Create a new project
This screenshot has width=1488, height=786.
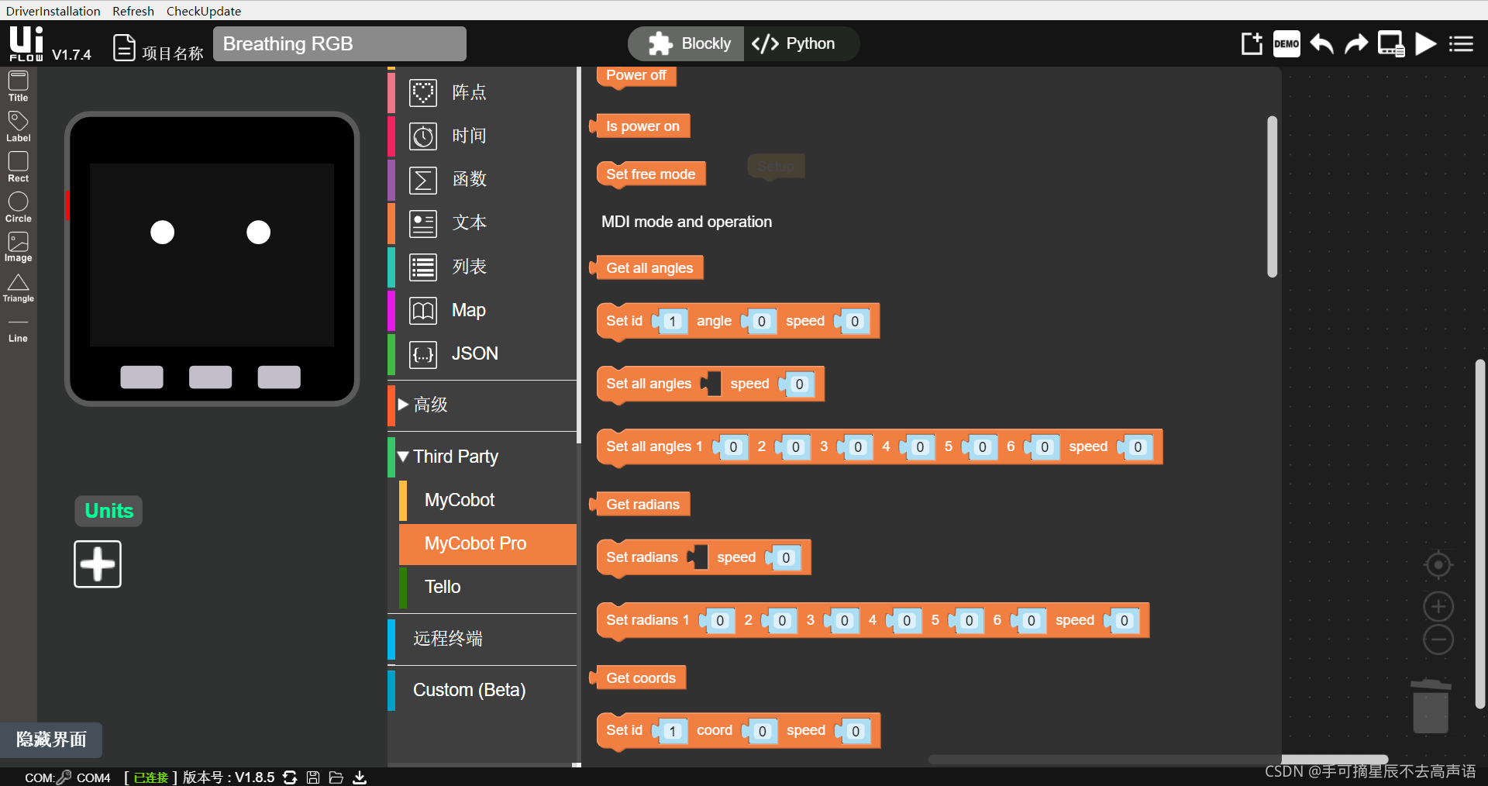pos(1251,43)
